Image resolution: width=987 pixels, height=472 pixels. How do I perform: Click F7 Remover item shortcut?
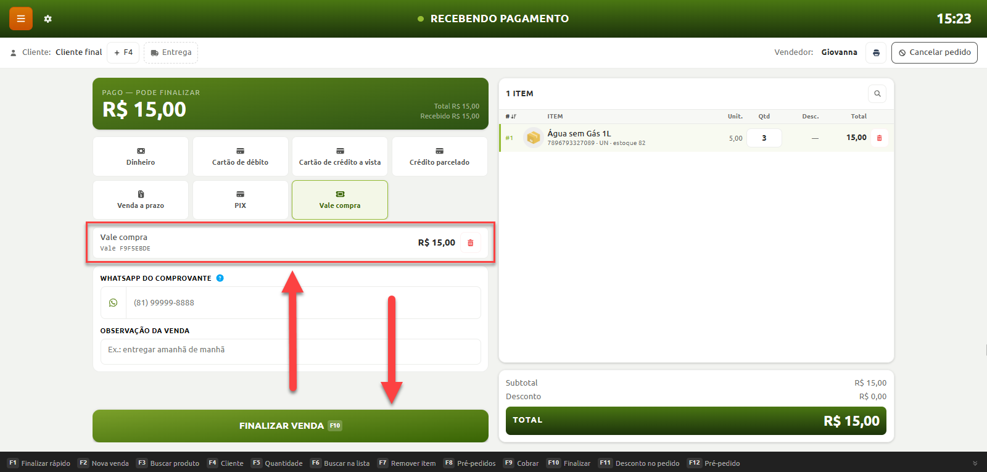point(407,463)
